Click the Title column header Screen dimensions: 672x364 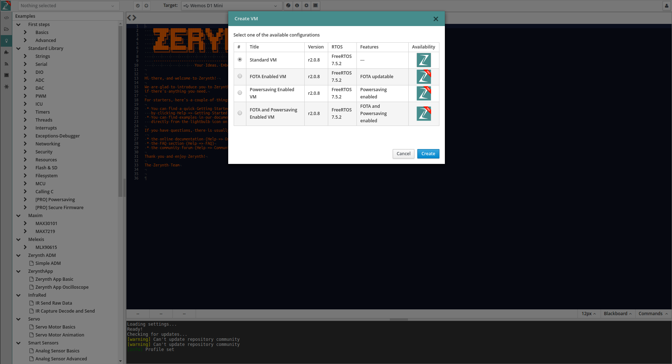[275, 47]
